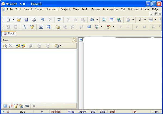
Task: Select the Doc1 document tab
Action: [x=9, y=33]
